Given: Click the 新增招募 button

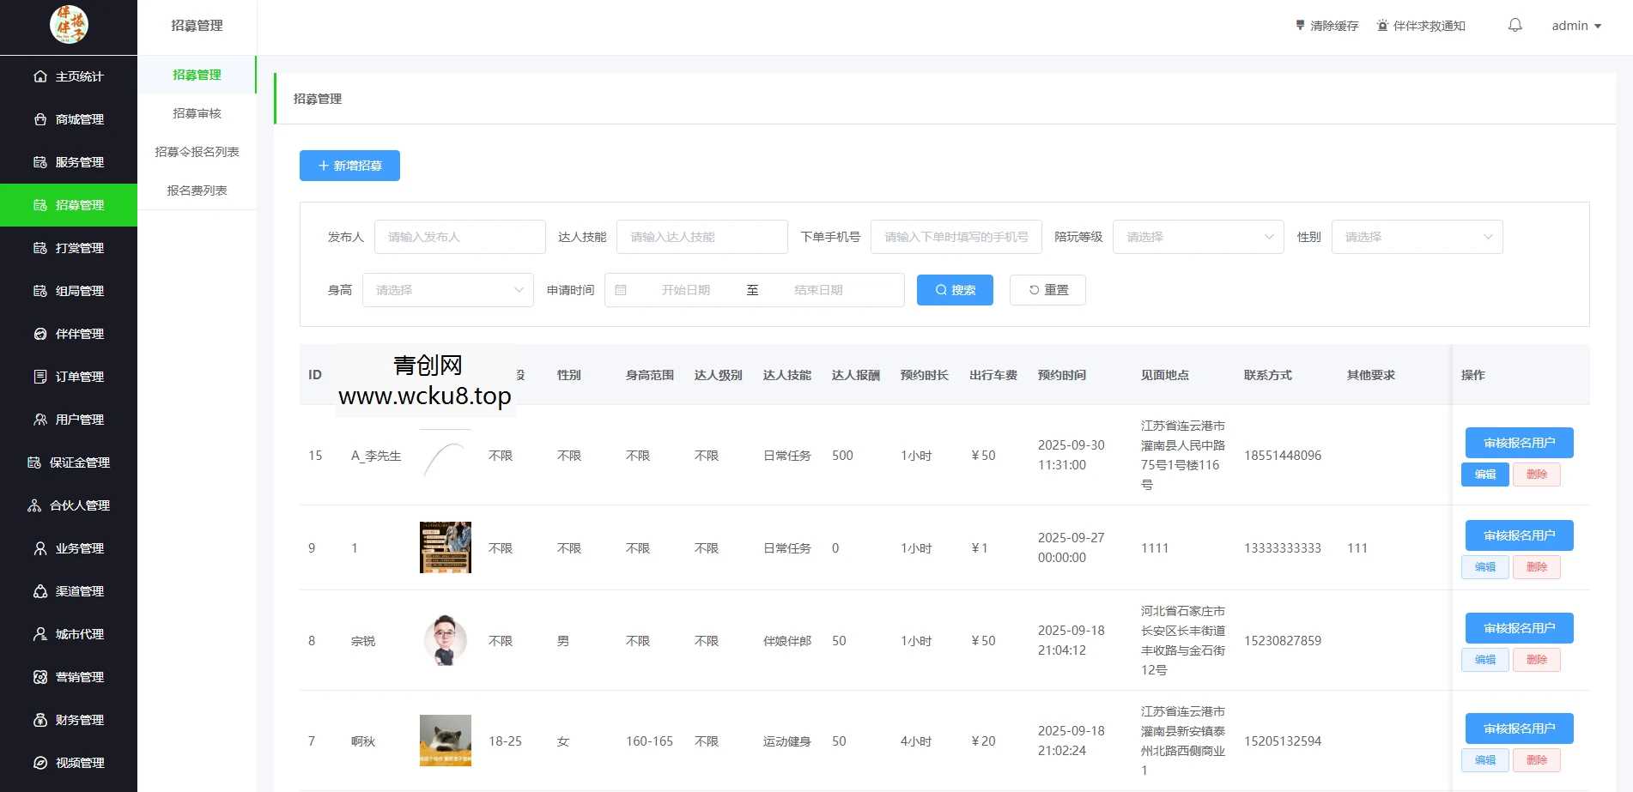Looking at the screenshot, I should 349,166.
